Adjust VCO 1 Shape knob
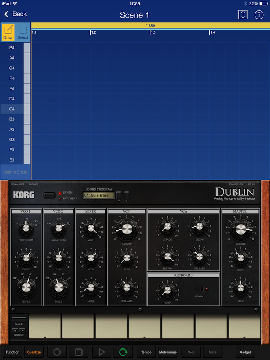Image resolution: width=270 pixels, height=360 pixels. click(26, 258)
